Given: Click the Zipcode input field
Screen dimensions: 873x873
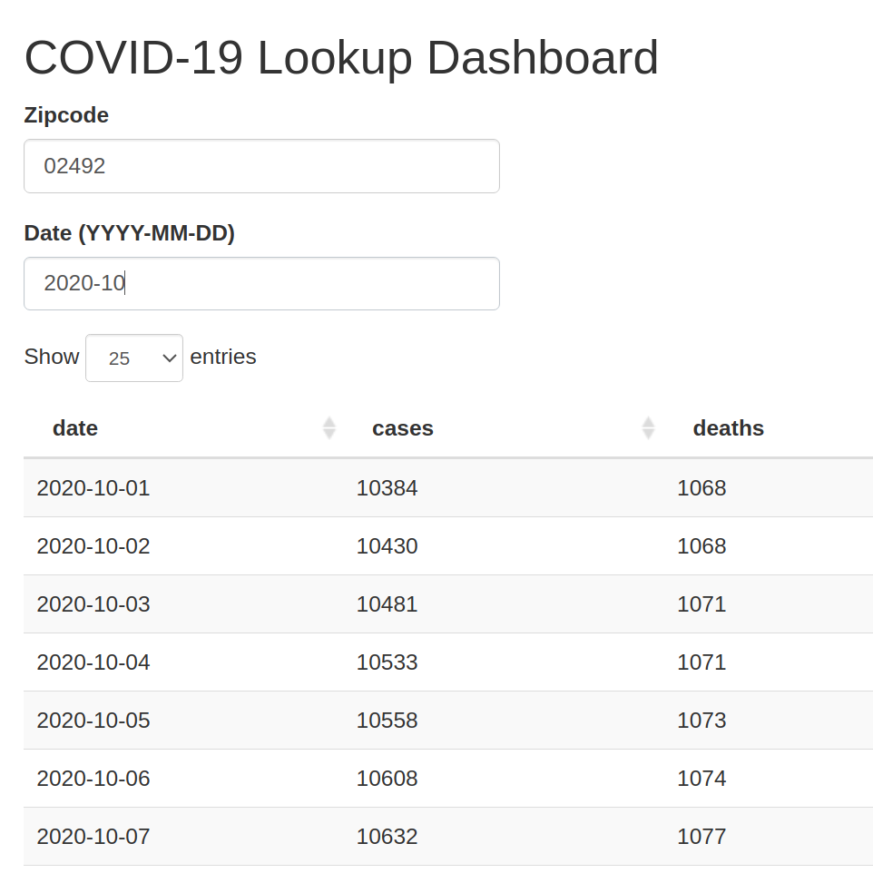Looking at the screenshot, I should click(x=261, y=166).
